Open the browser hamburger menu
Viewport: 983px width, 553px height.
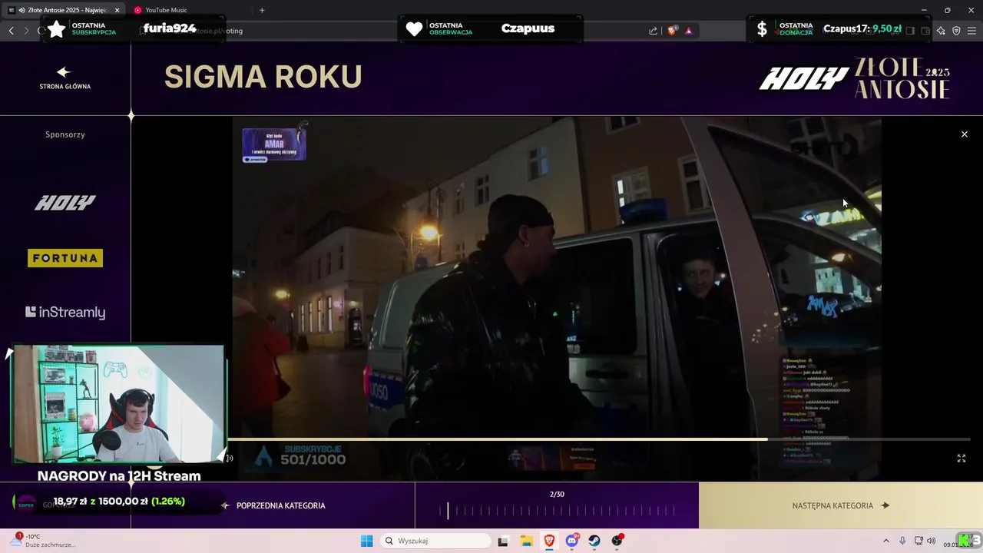coord(971,31)
